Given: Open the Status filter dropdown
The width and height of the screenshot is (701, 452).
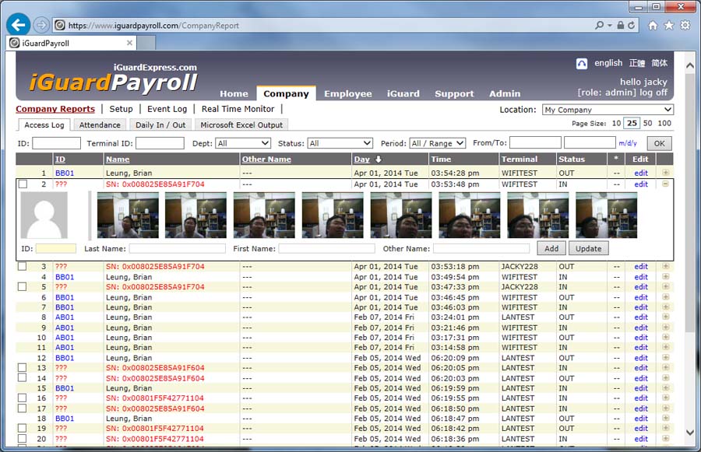Looking at the screenshot, I should point(340,143).
